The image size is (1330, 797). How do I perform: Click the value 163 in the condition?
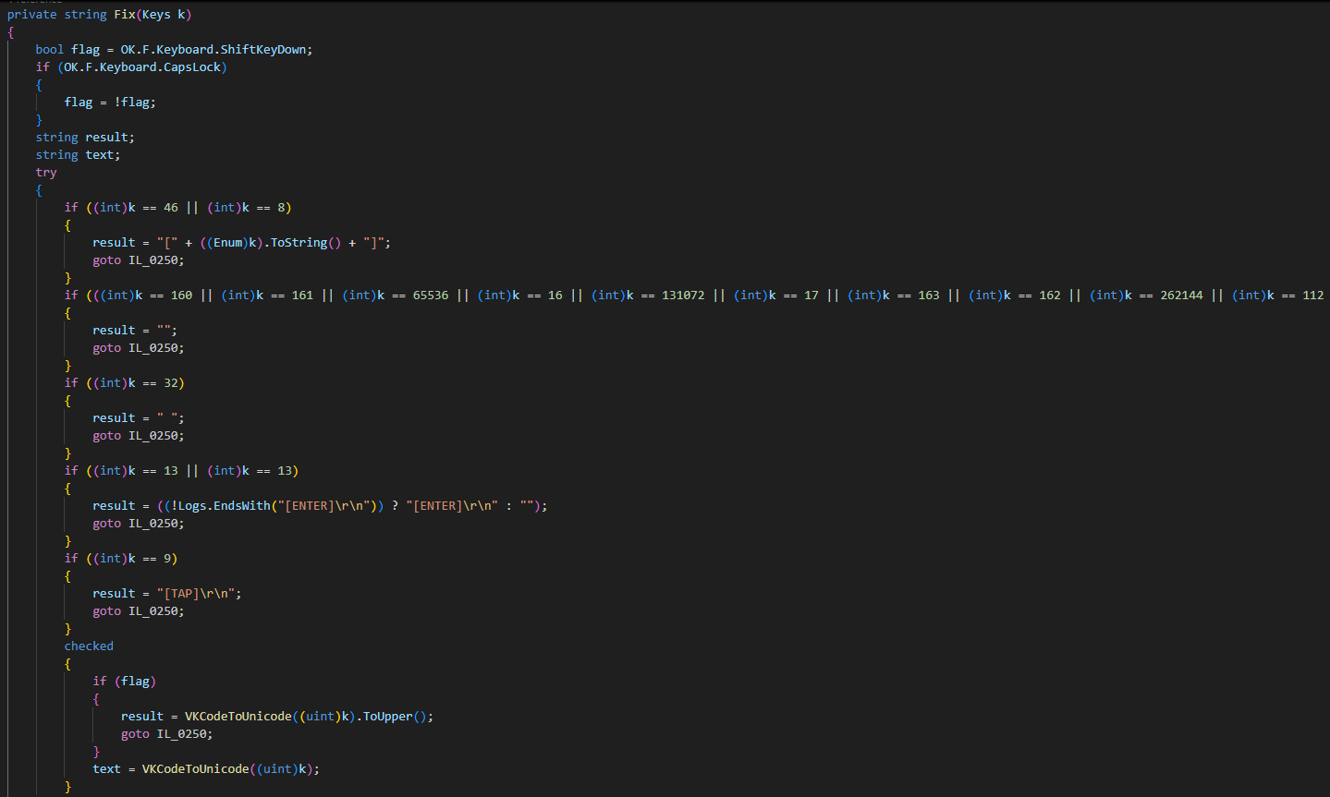click(x=929, y=296)
